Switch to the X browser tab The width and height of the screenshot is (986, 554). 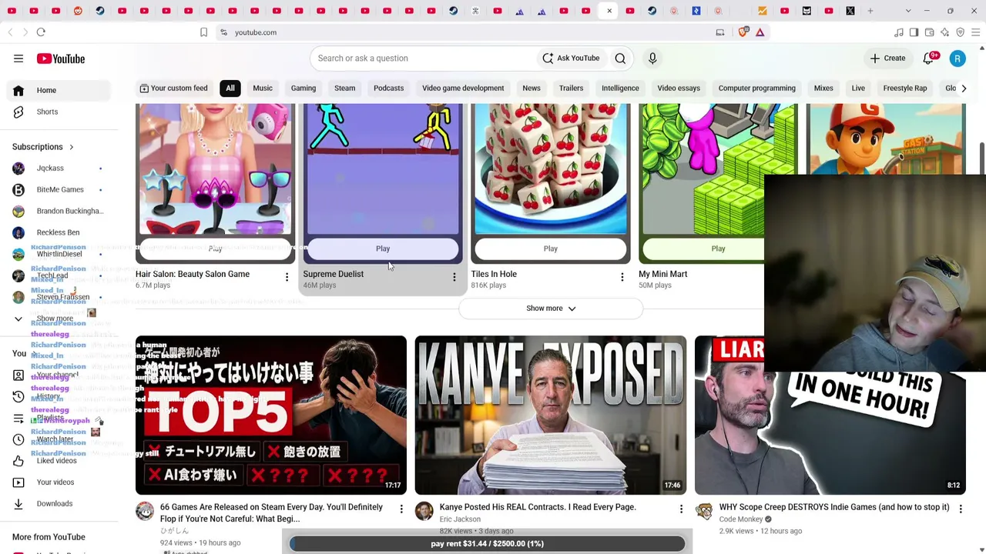point(850,11)
